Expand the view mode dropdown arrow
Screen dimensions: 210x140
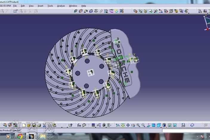166,127
